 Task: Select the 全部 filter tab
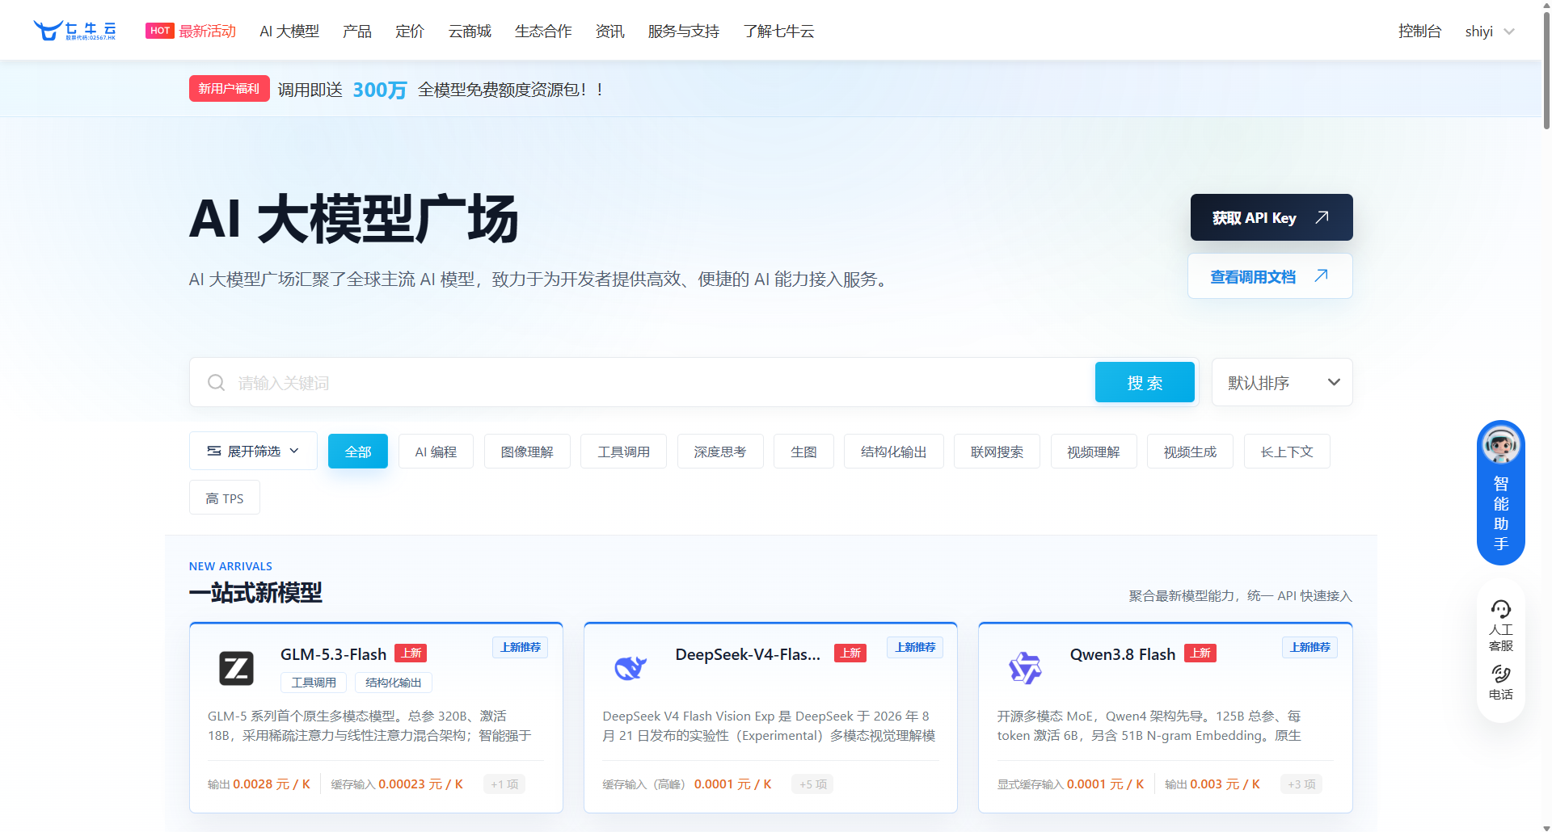pos(358,452)
